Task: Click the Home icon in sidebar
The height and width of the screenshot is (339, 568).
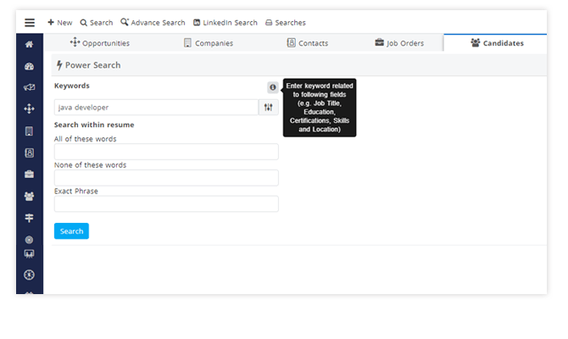Action: coord(30,44)
